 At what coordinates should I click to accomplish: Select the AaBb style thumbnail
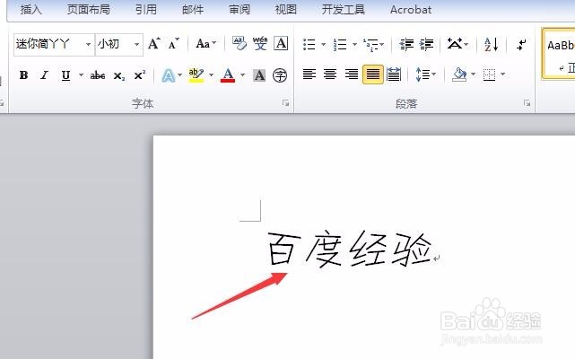pyautogui.click(x=560, y=53)
